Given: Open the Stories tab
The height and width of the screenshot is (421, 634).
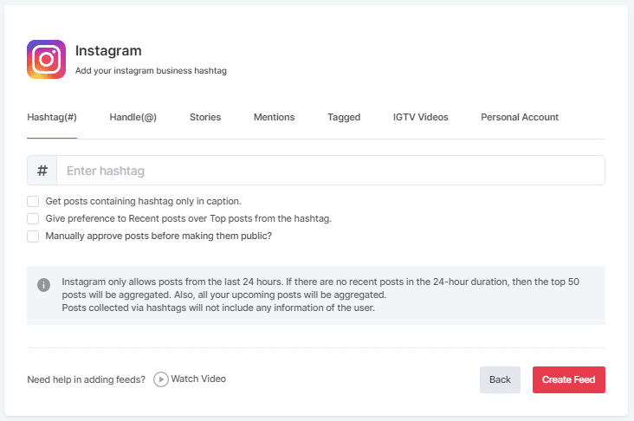Looking at the screenshot, I should coord(205,117).
